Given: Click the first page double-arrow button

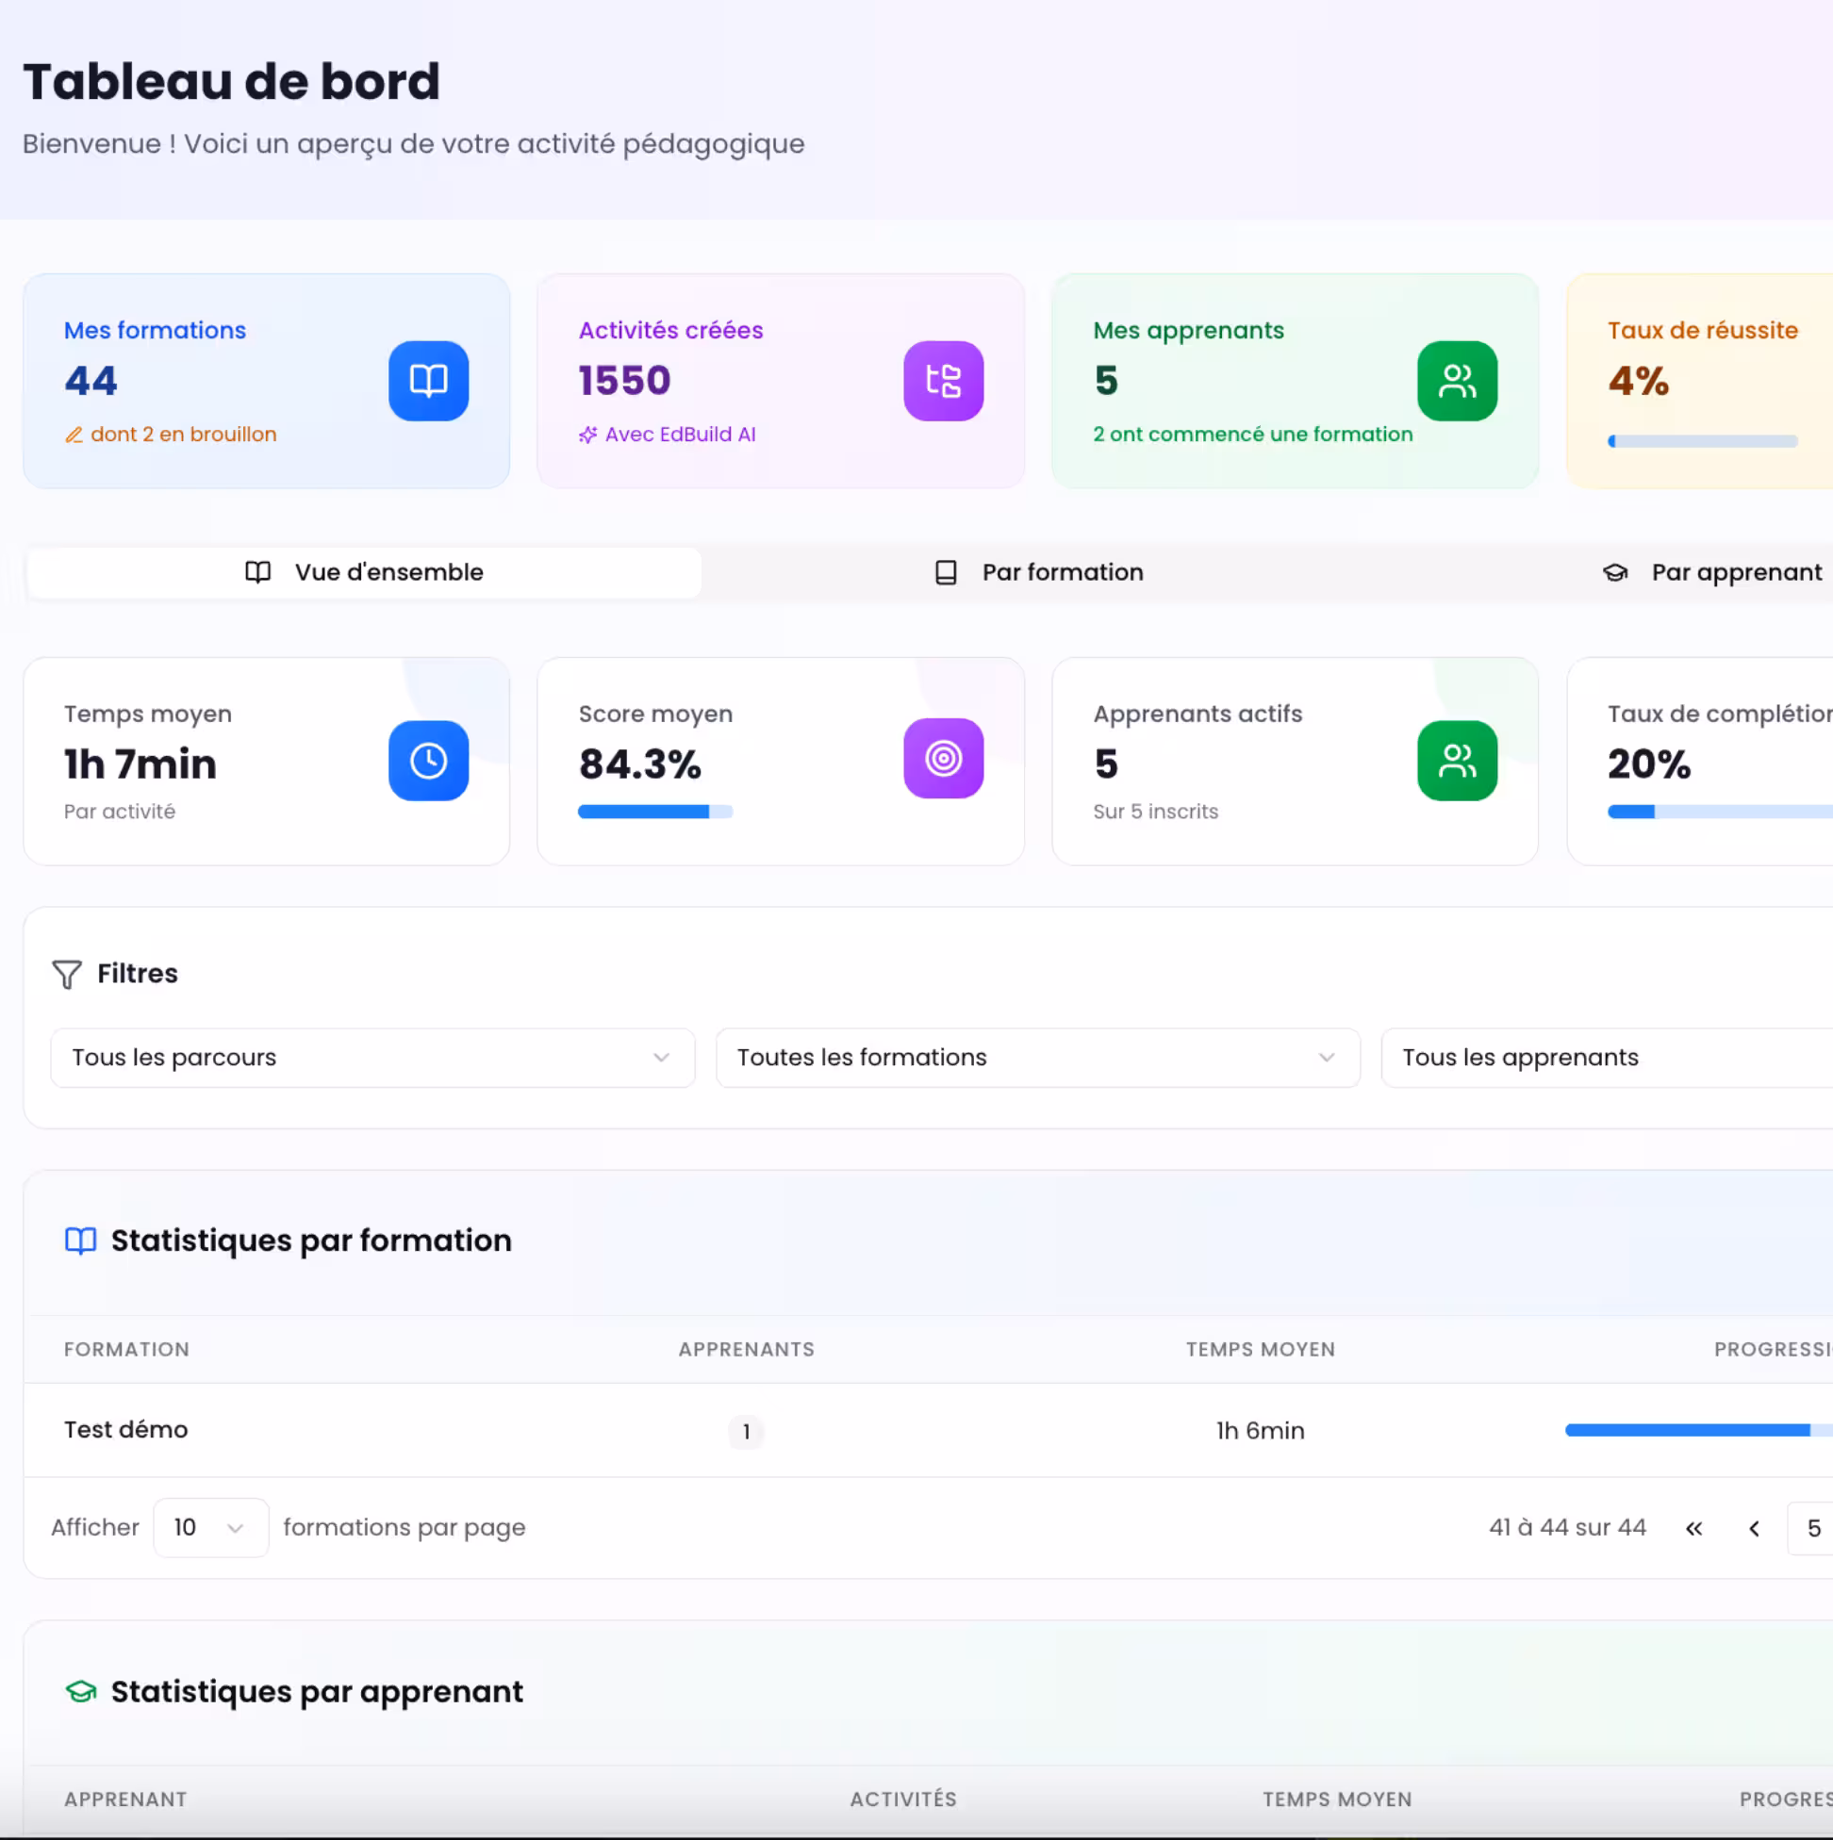Looking at the screenshot, I should coord(1693,1528).
